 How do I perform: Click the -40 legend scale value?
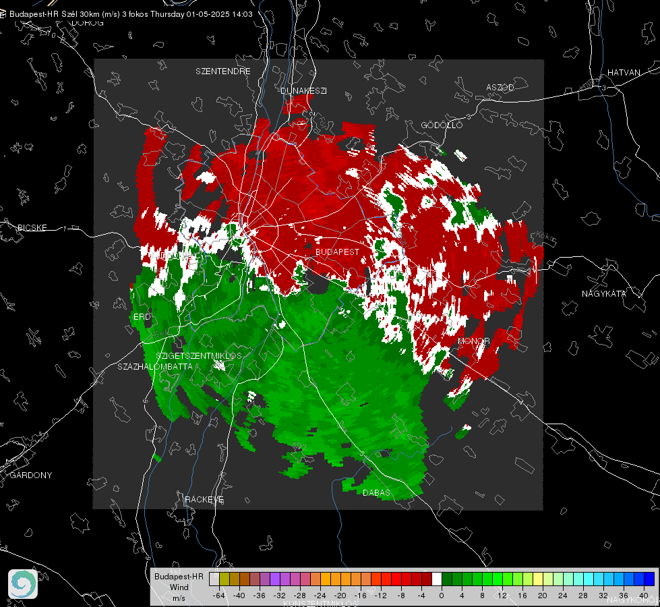tap(239, 596)
